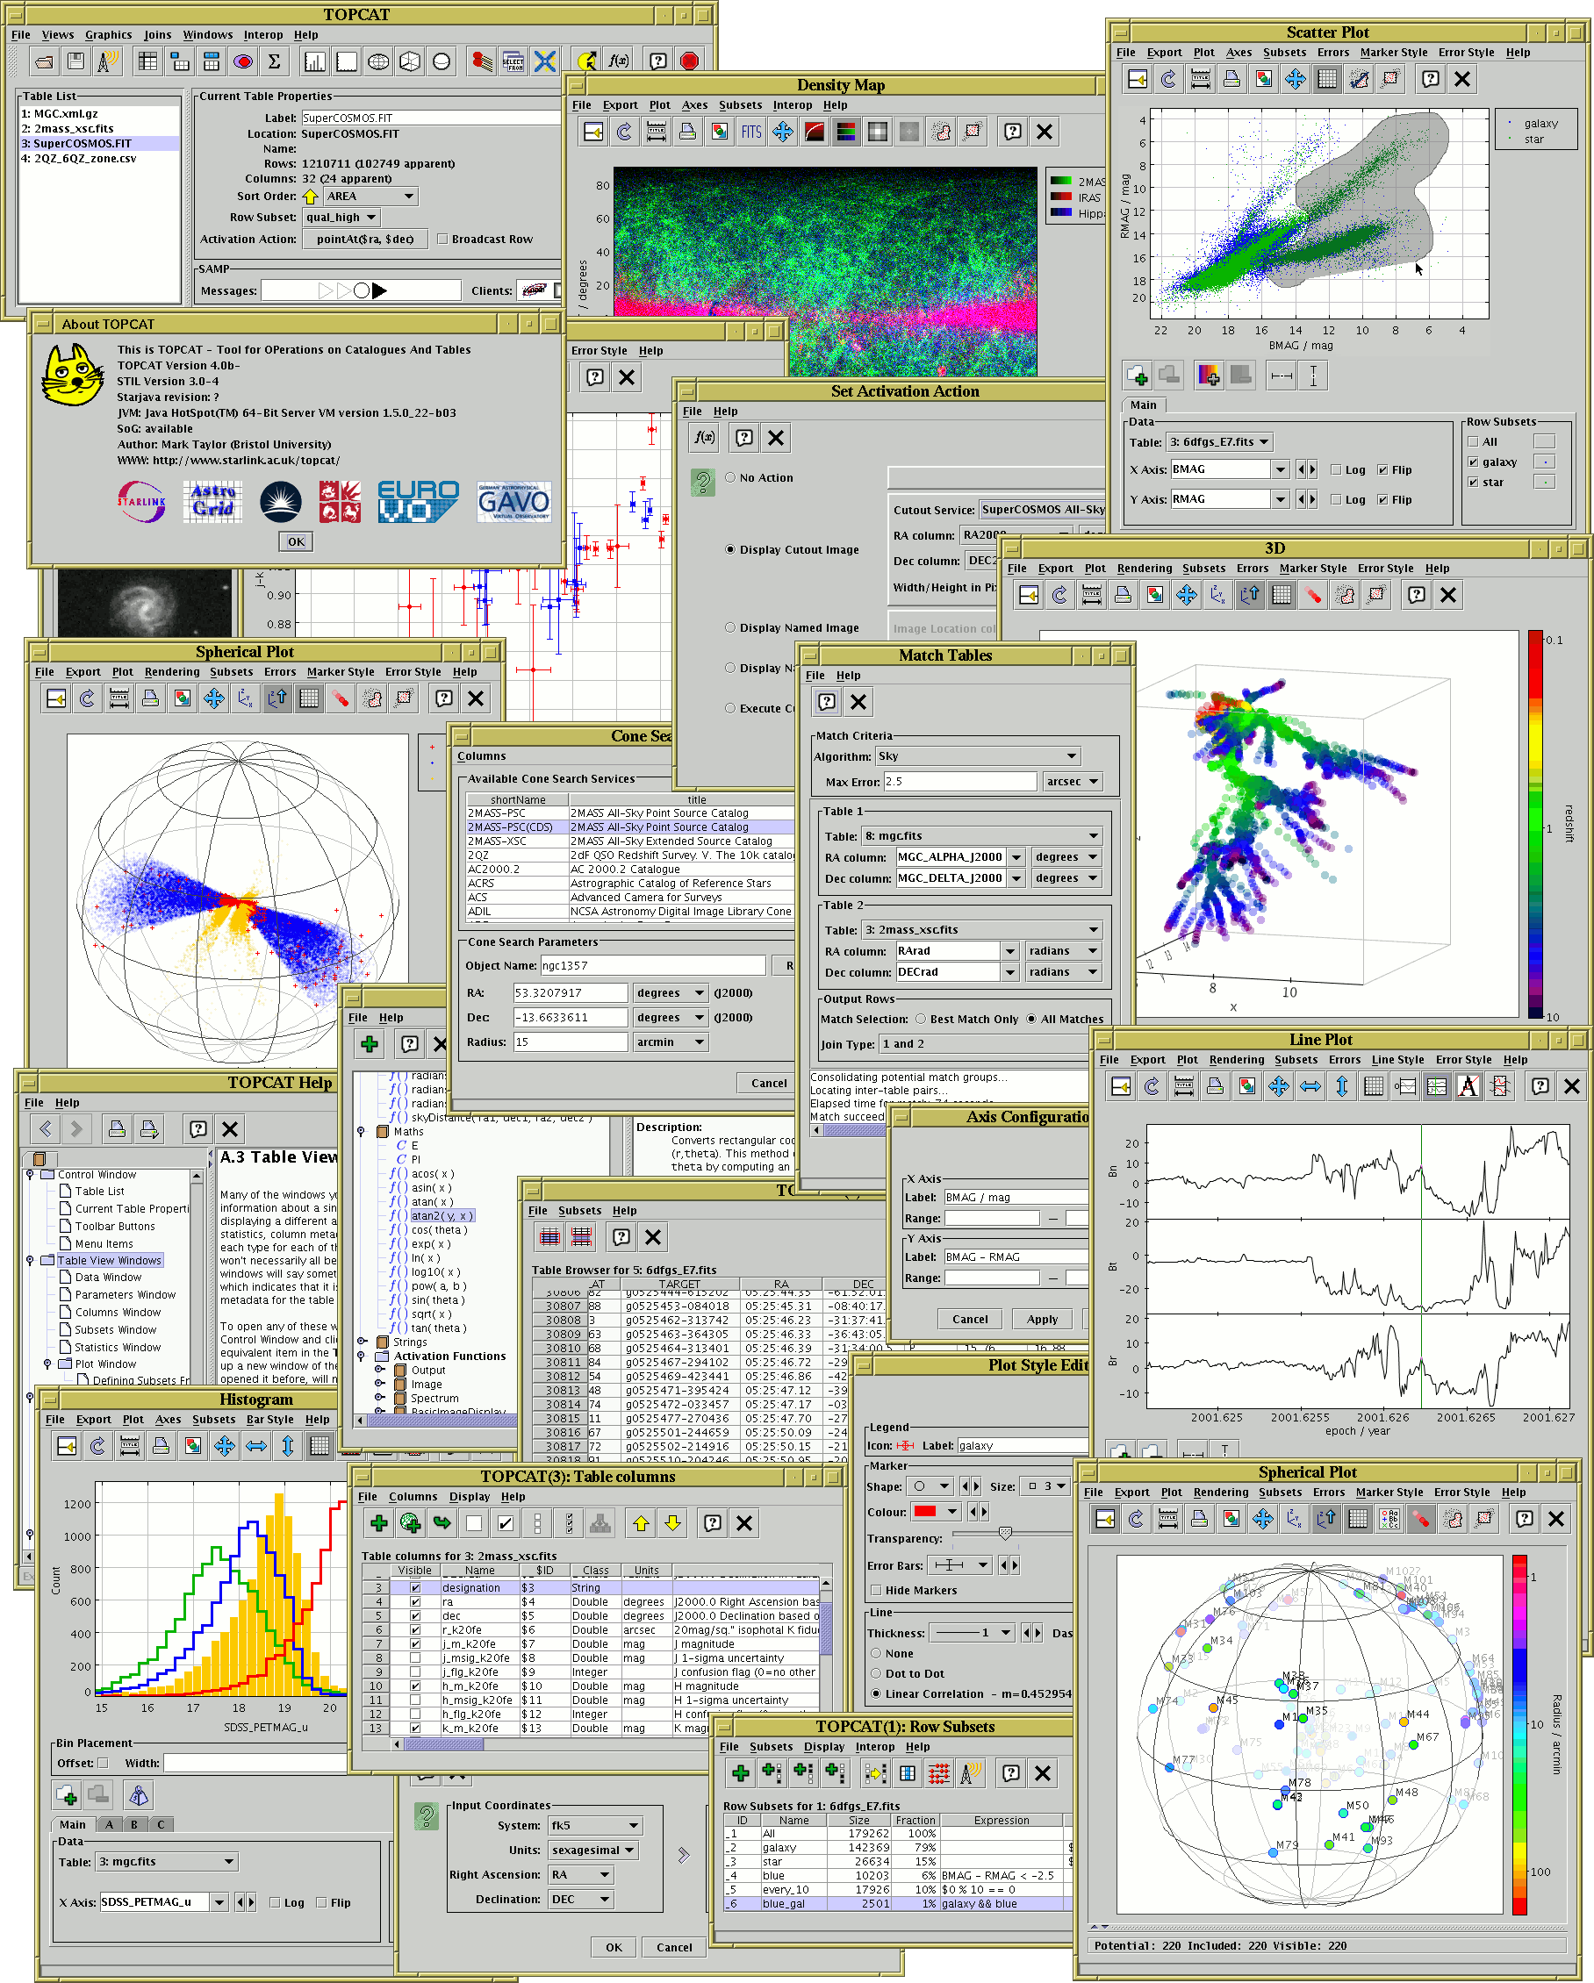Select the No Action radio button
Viewport: 1594px width, 1983px height.
coord(729,477)
